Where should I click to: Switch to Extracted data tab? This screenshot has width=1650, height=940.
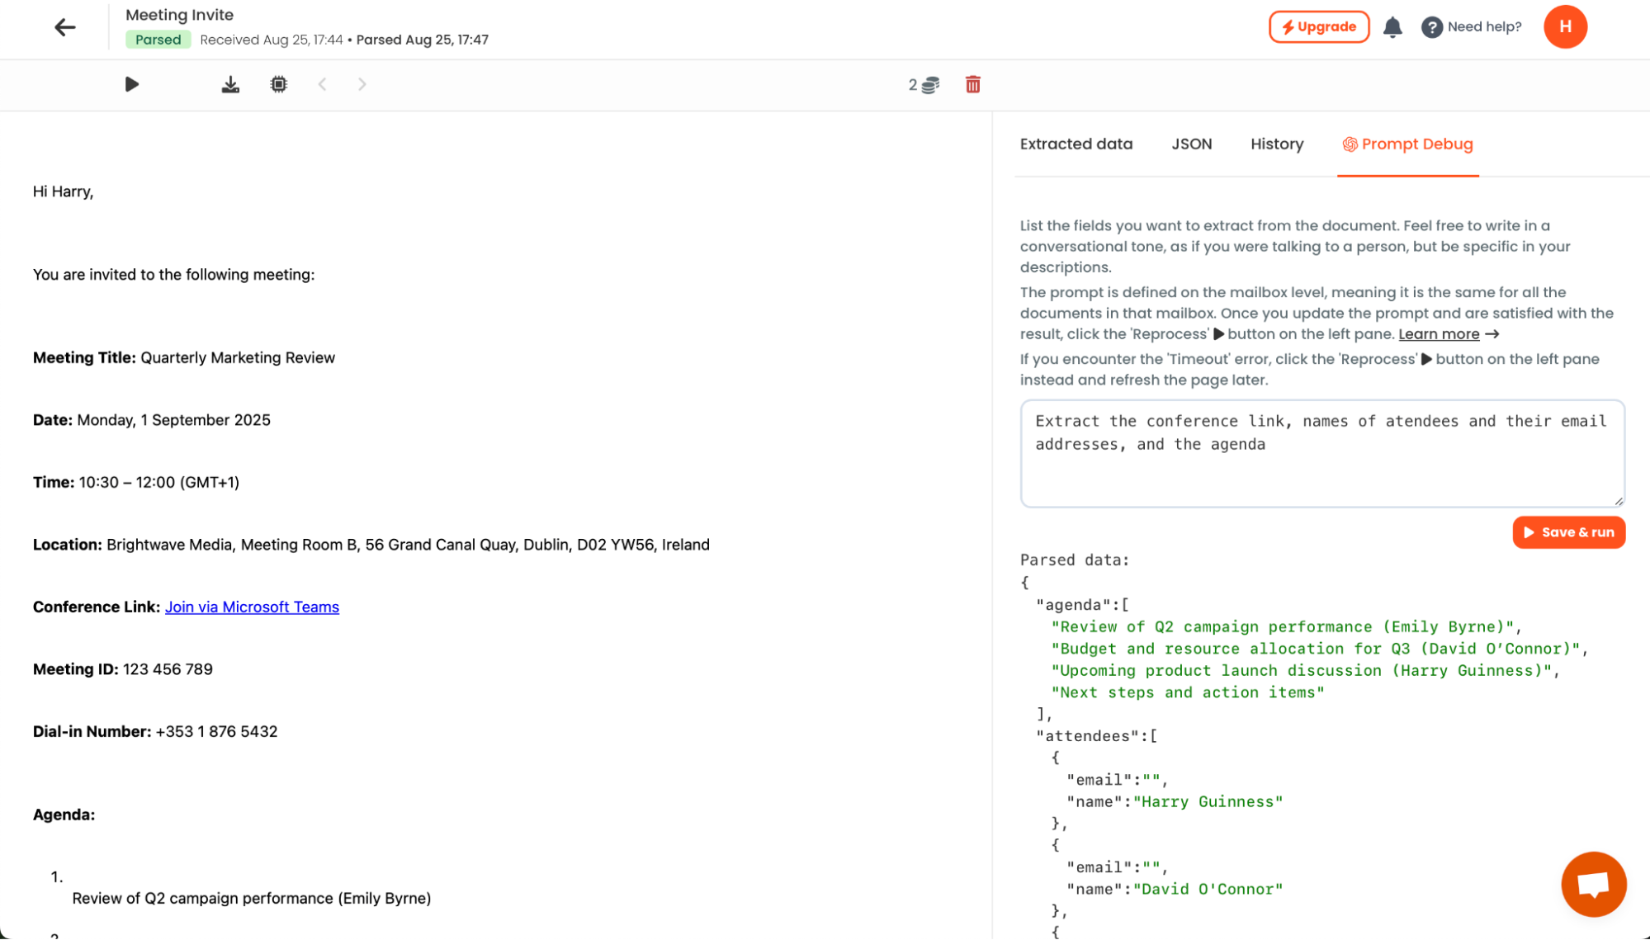click(x=1076, y=144)
